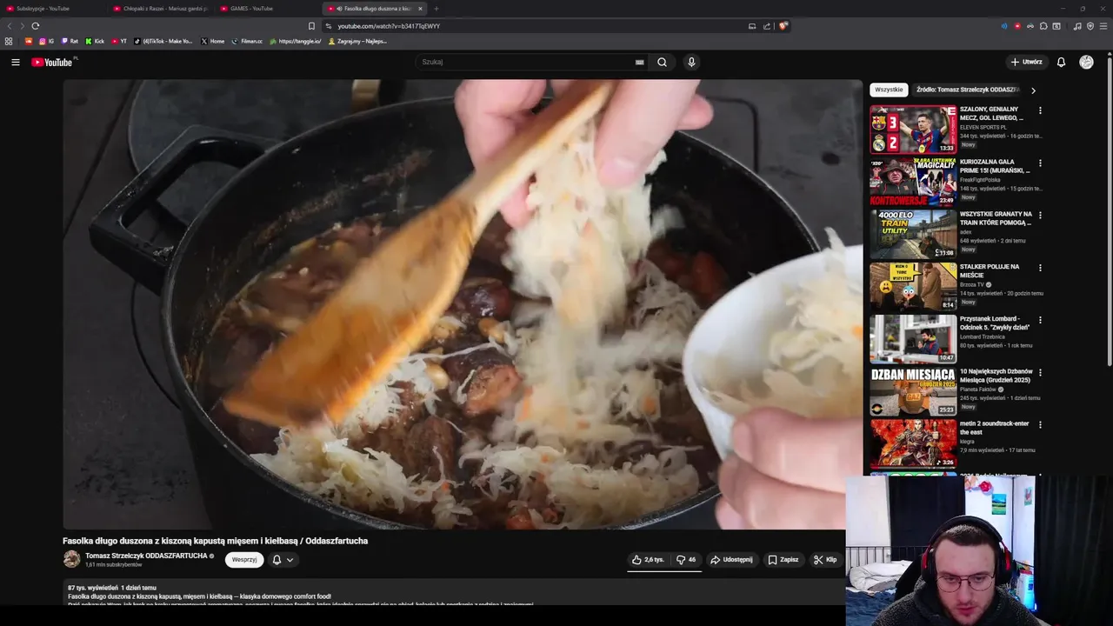Open the Tomasz Strzelczyk ODDASZFARTUCHA channel link
1113x626 pixels.
[146, 556]
